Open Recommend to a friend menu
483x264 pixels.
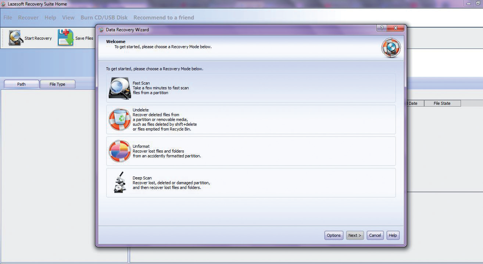[164, 18]
